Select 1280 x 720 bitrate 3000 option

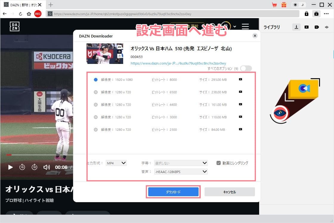click(96, 117)
